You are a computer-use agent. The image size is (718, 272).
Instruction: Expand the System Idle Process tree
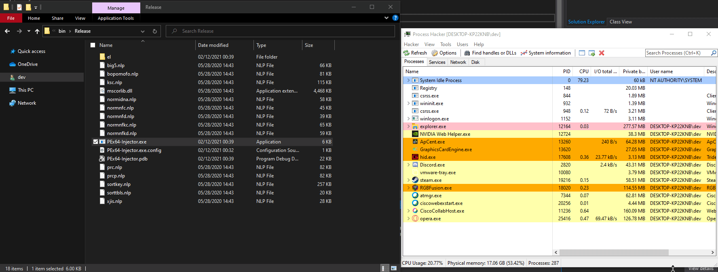[408, 80]
